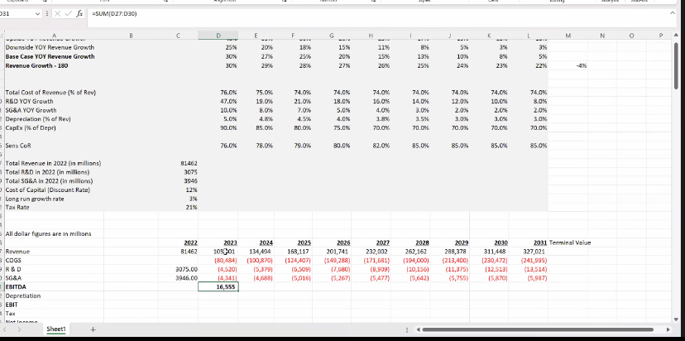Select the 2031 revenue cell 327,021

[x=528, y=252]
